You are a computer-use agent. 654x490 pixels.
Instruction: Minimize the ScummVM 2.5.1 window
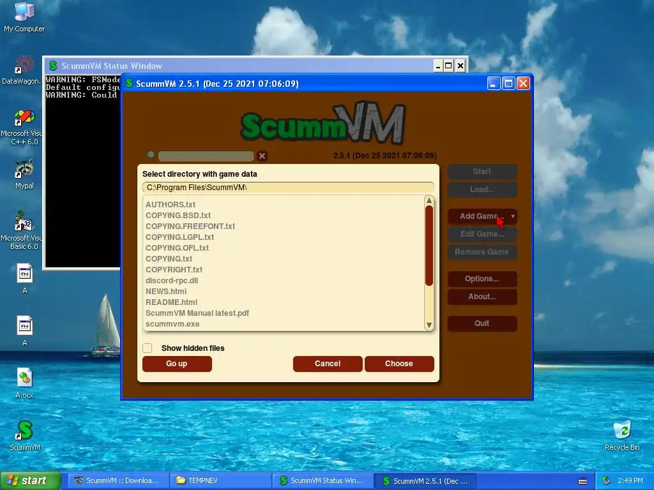click(494, 84)
